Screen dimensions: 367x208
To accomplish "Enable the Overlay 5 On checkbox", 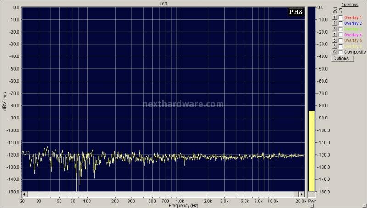I will (x=340, y=40).
